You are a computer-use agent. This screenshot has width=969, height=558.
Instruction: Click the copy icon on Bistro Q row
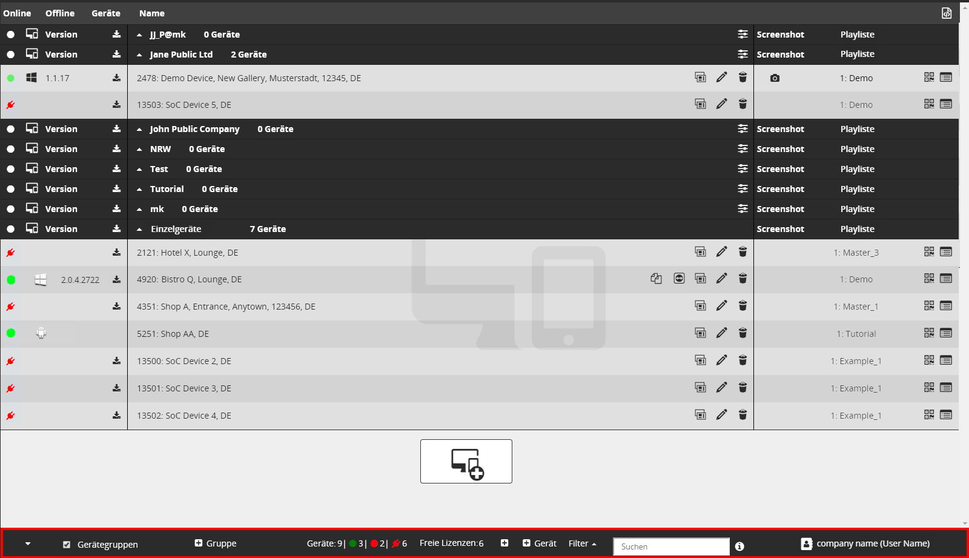656,279
